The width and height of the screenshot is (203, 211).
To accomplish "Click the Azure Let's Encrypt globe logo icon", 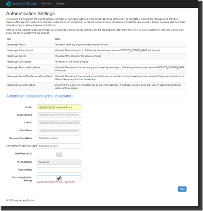I will [x=8, y=4].
